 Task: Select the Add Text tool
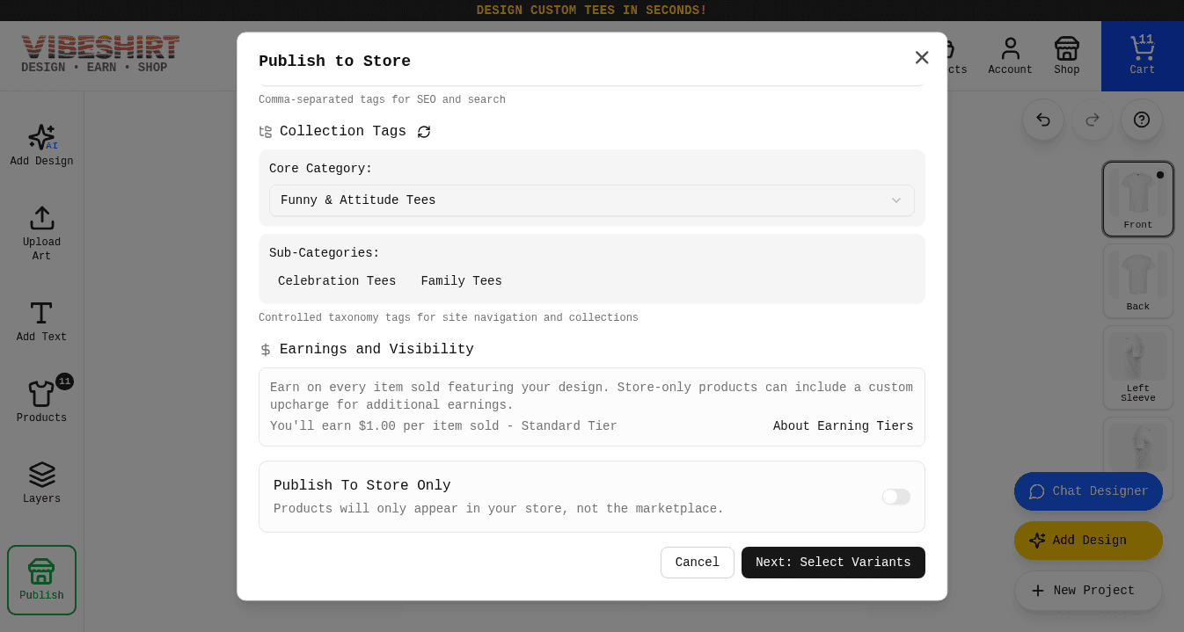41,321
